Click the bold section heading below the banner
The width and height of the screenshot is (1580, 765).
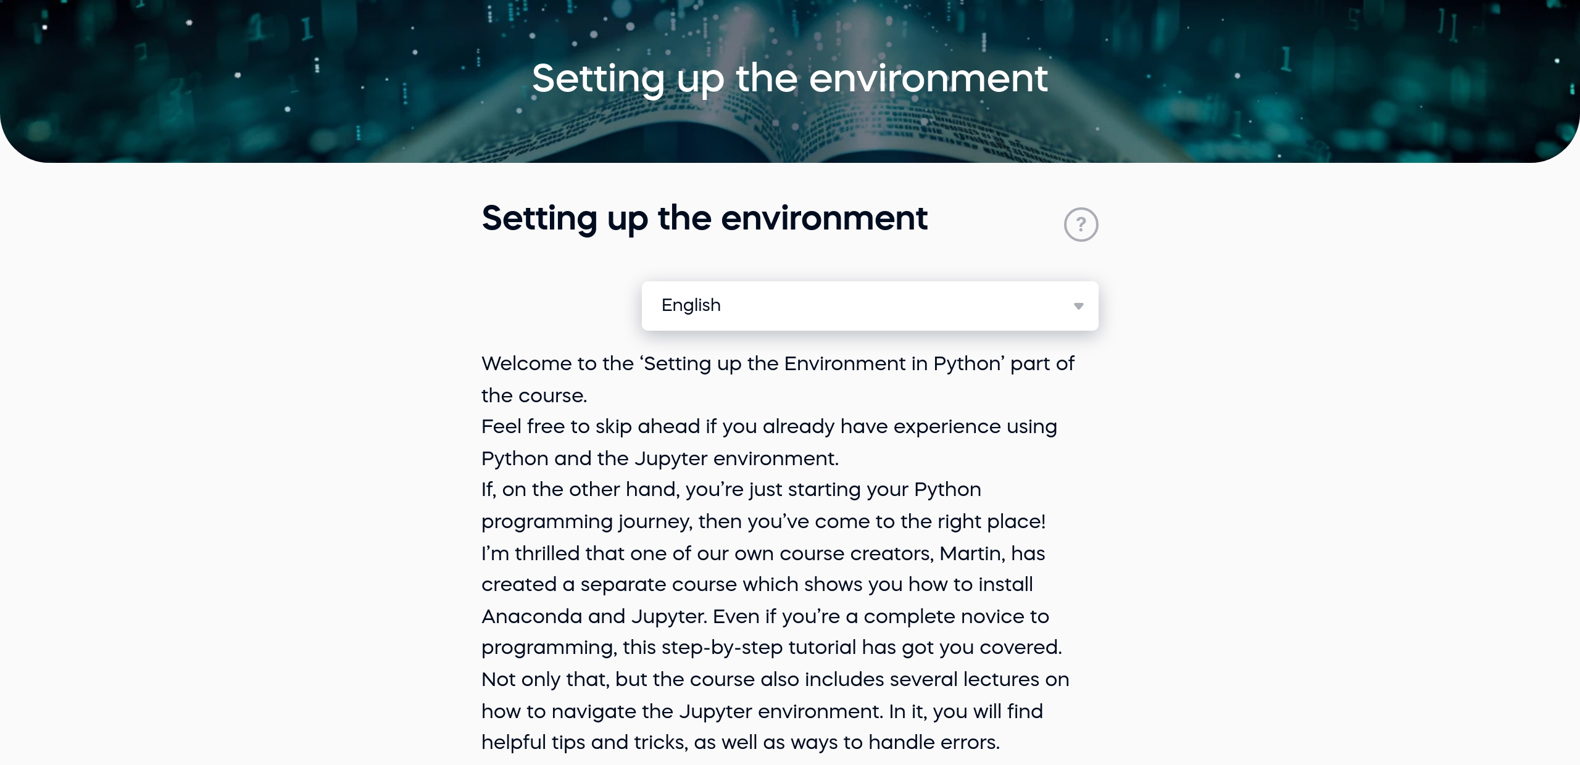[704, 219]
